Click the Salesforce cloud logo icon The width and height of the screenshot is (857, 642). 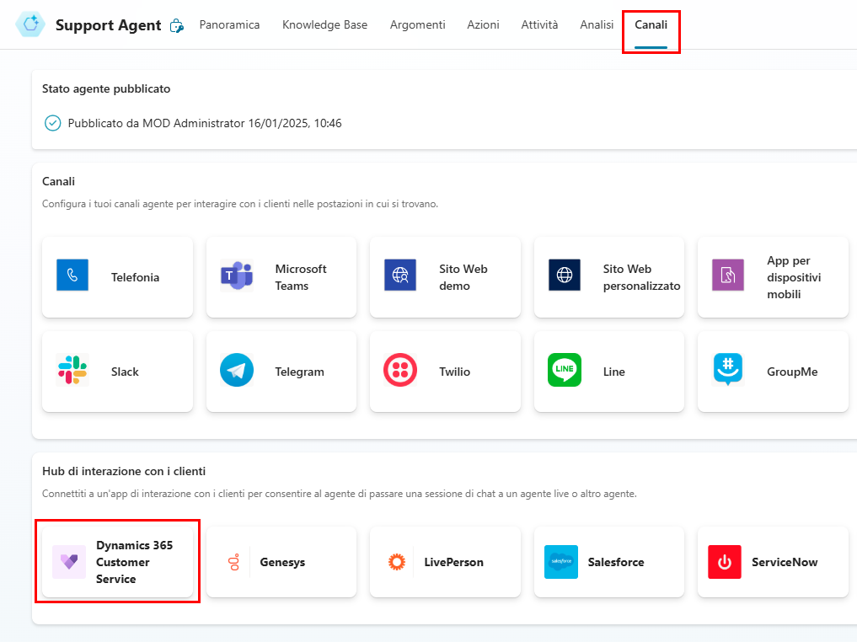[560, 562]
